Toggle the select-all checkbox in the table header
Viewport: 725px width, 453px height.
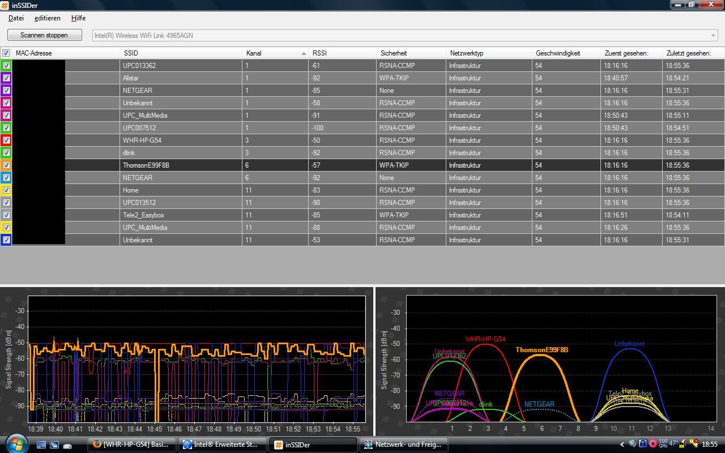tap(6, 53)
